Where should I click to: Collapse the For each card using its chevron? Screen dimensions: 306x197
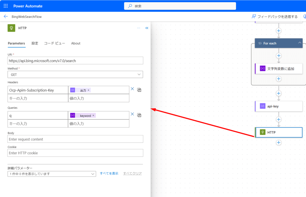tap(300, 43)
